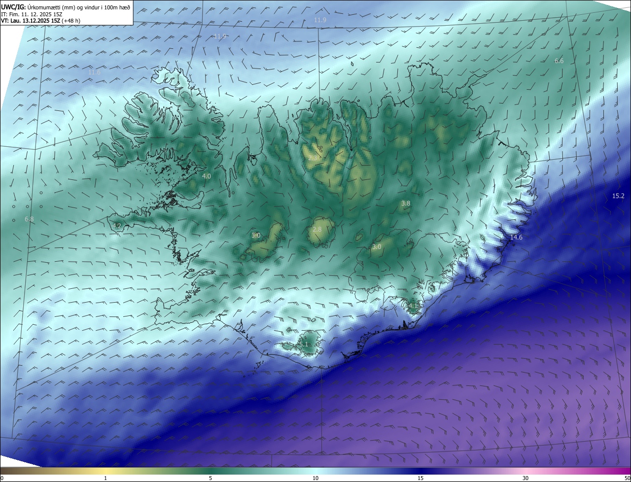The height and width of the screenshot is (482, 631).
Task: Click the 14.6 value label on the map
Action: [516, 237]
